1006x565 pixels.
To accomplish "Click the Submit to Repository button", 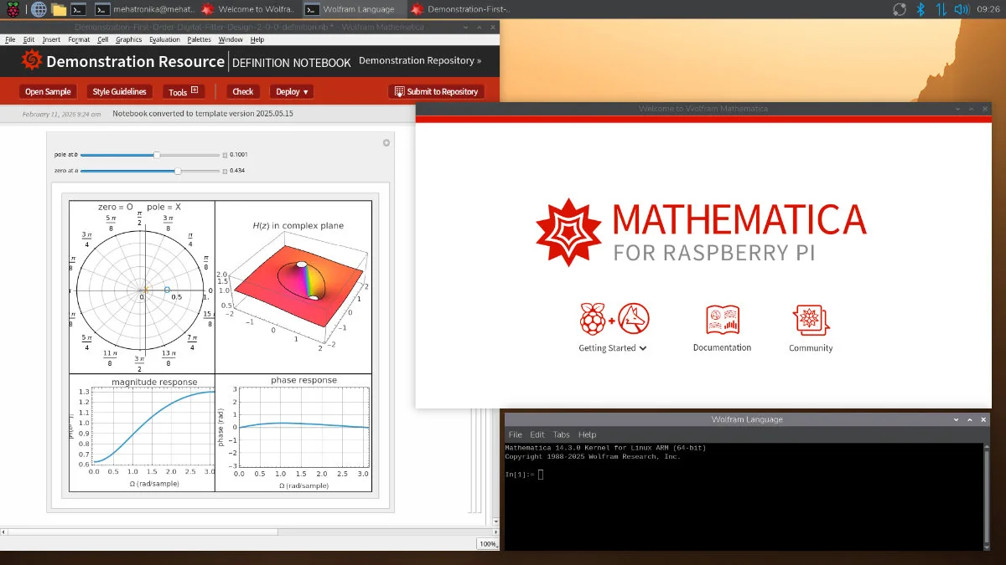I will click(436, 91).
